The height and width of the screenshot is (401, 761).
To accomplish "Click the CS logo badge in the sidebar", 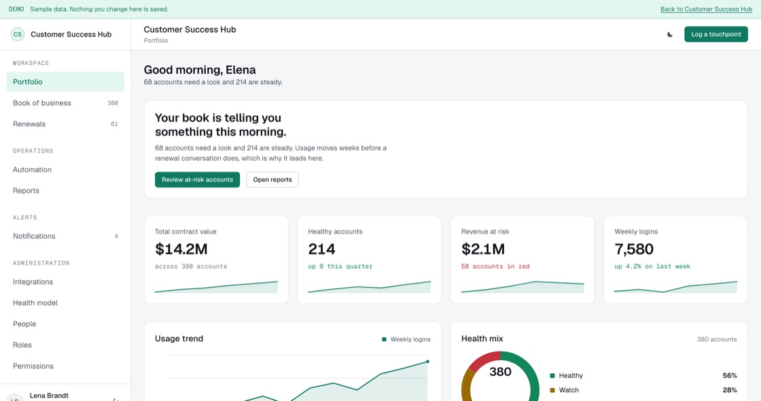I will click(18, 35).
